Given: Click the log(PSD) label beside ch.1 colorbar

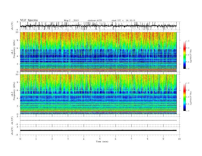Looking at the screenshot, I should click(x=191, y=56).
